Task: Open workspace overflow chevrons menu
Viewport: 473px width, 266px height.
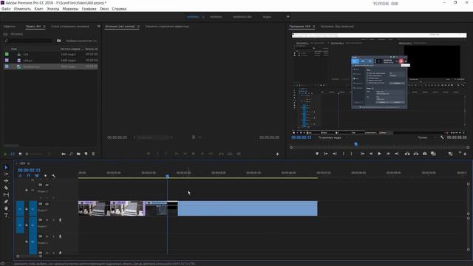Action: 287,16
